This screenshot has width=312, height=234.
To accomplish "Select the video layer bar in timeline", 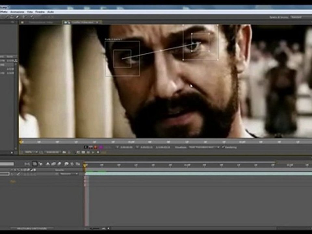I will (198, 174).
